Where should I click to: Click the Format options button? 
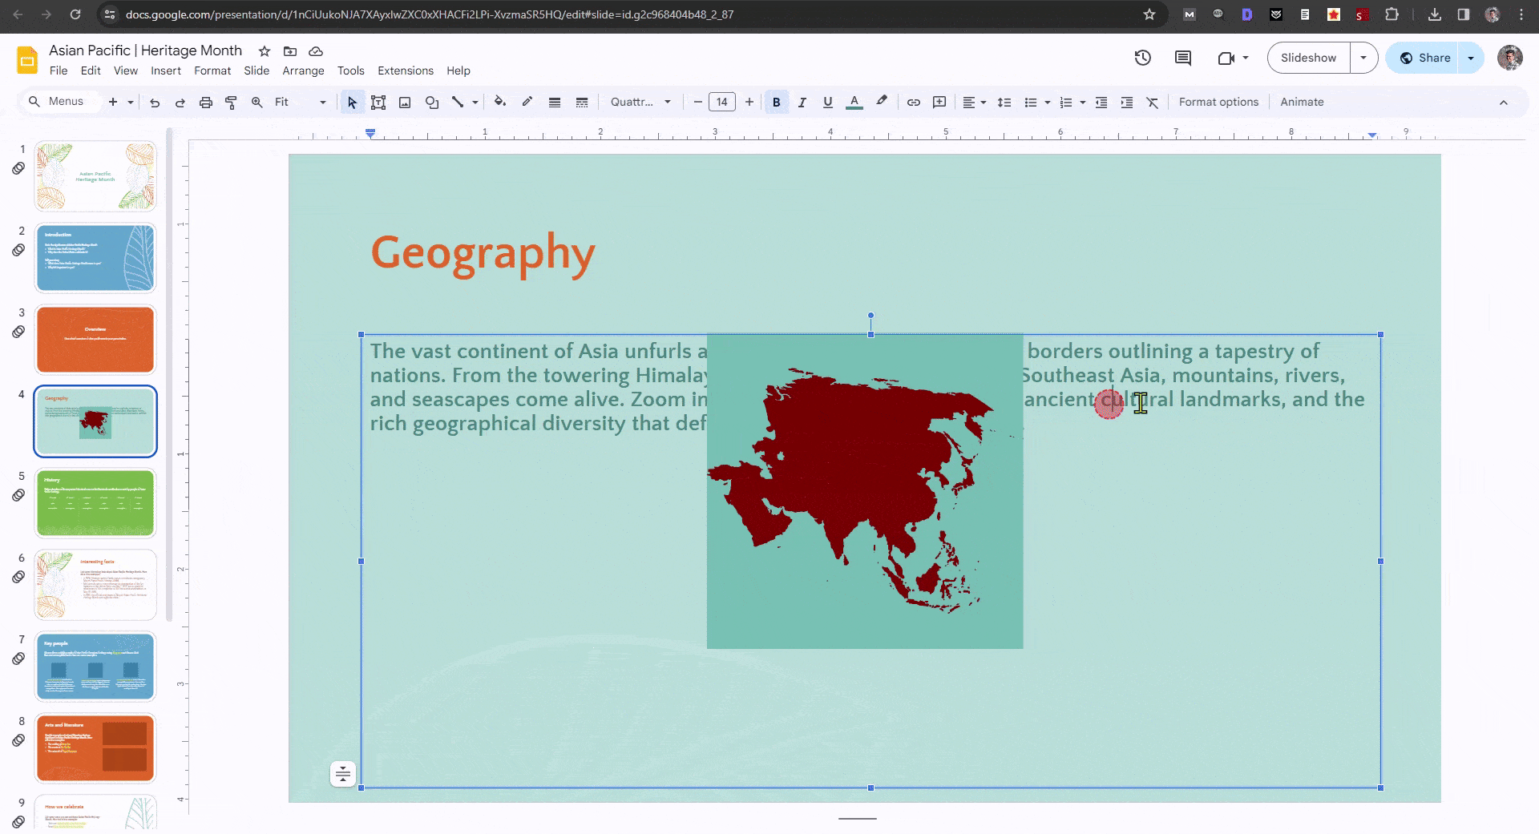[x=1218, y=102]
